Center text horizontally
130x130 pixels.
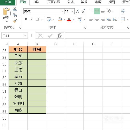point(97,19)
